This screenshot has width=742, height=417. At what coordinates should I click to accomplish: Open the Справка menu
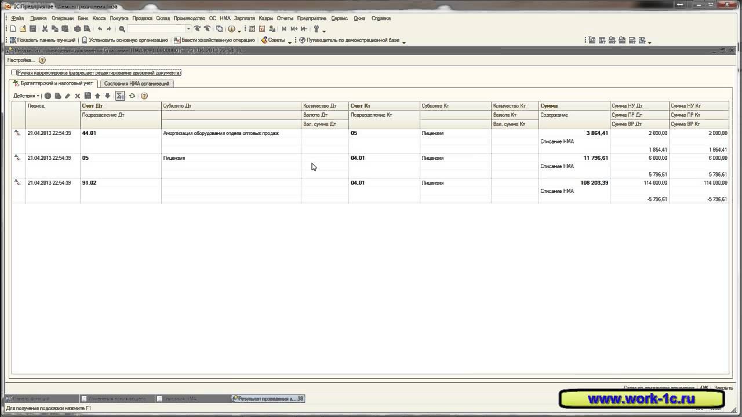[x=381, y=19]
